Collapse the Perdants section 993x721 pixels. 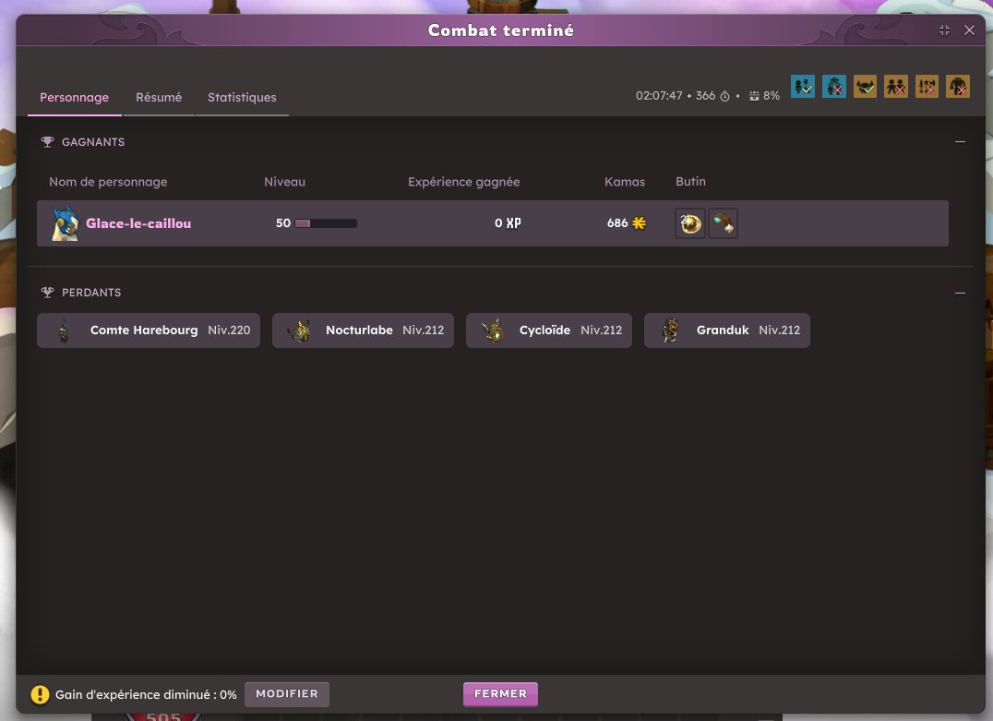click(960, 293)
